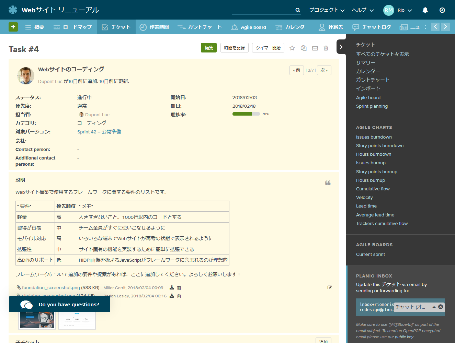Open Issues burndown chart
Viewport: 455px width, 343px height.
[374, 137]
